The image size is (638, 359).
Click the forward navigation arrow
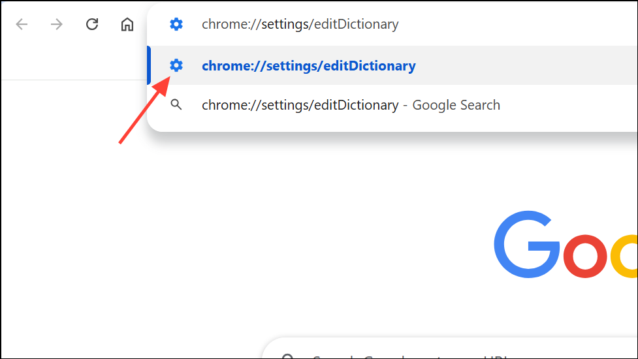(57, 24)
